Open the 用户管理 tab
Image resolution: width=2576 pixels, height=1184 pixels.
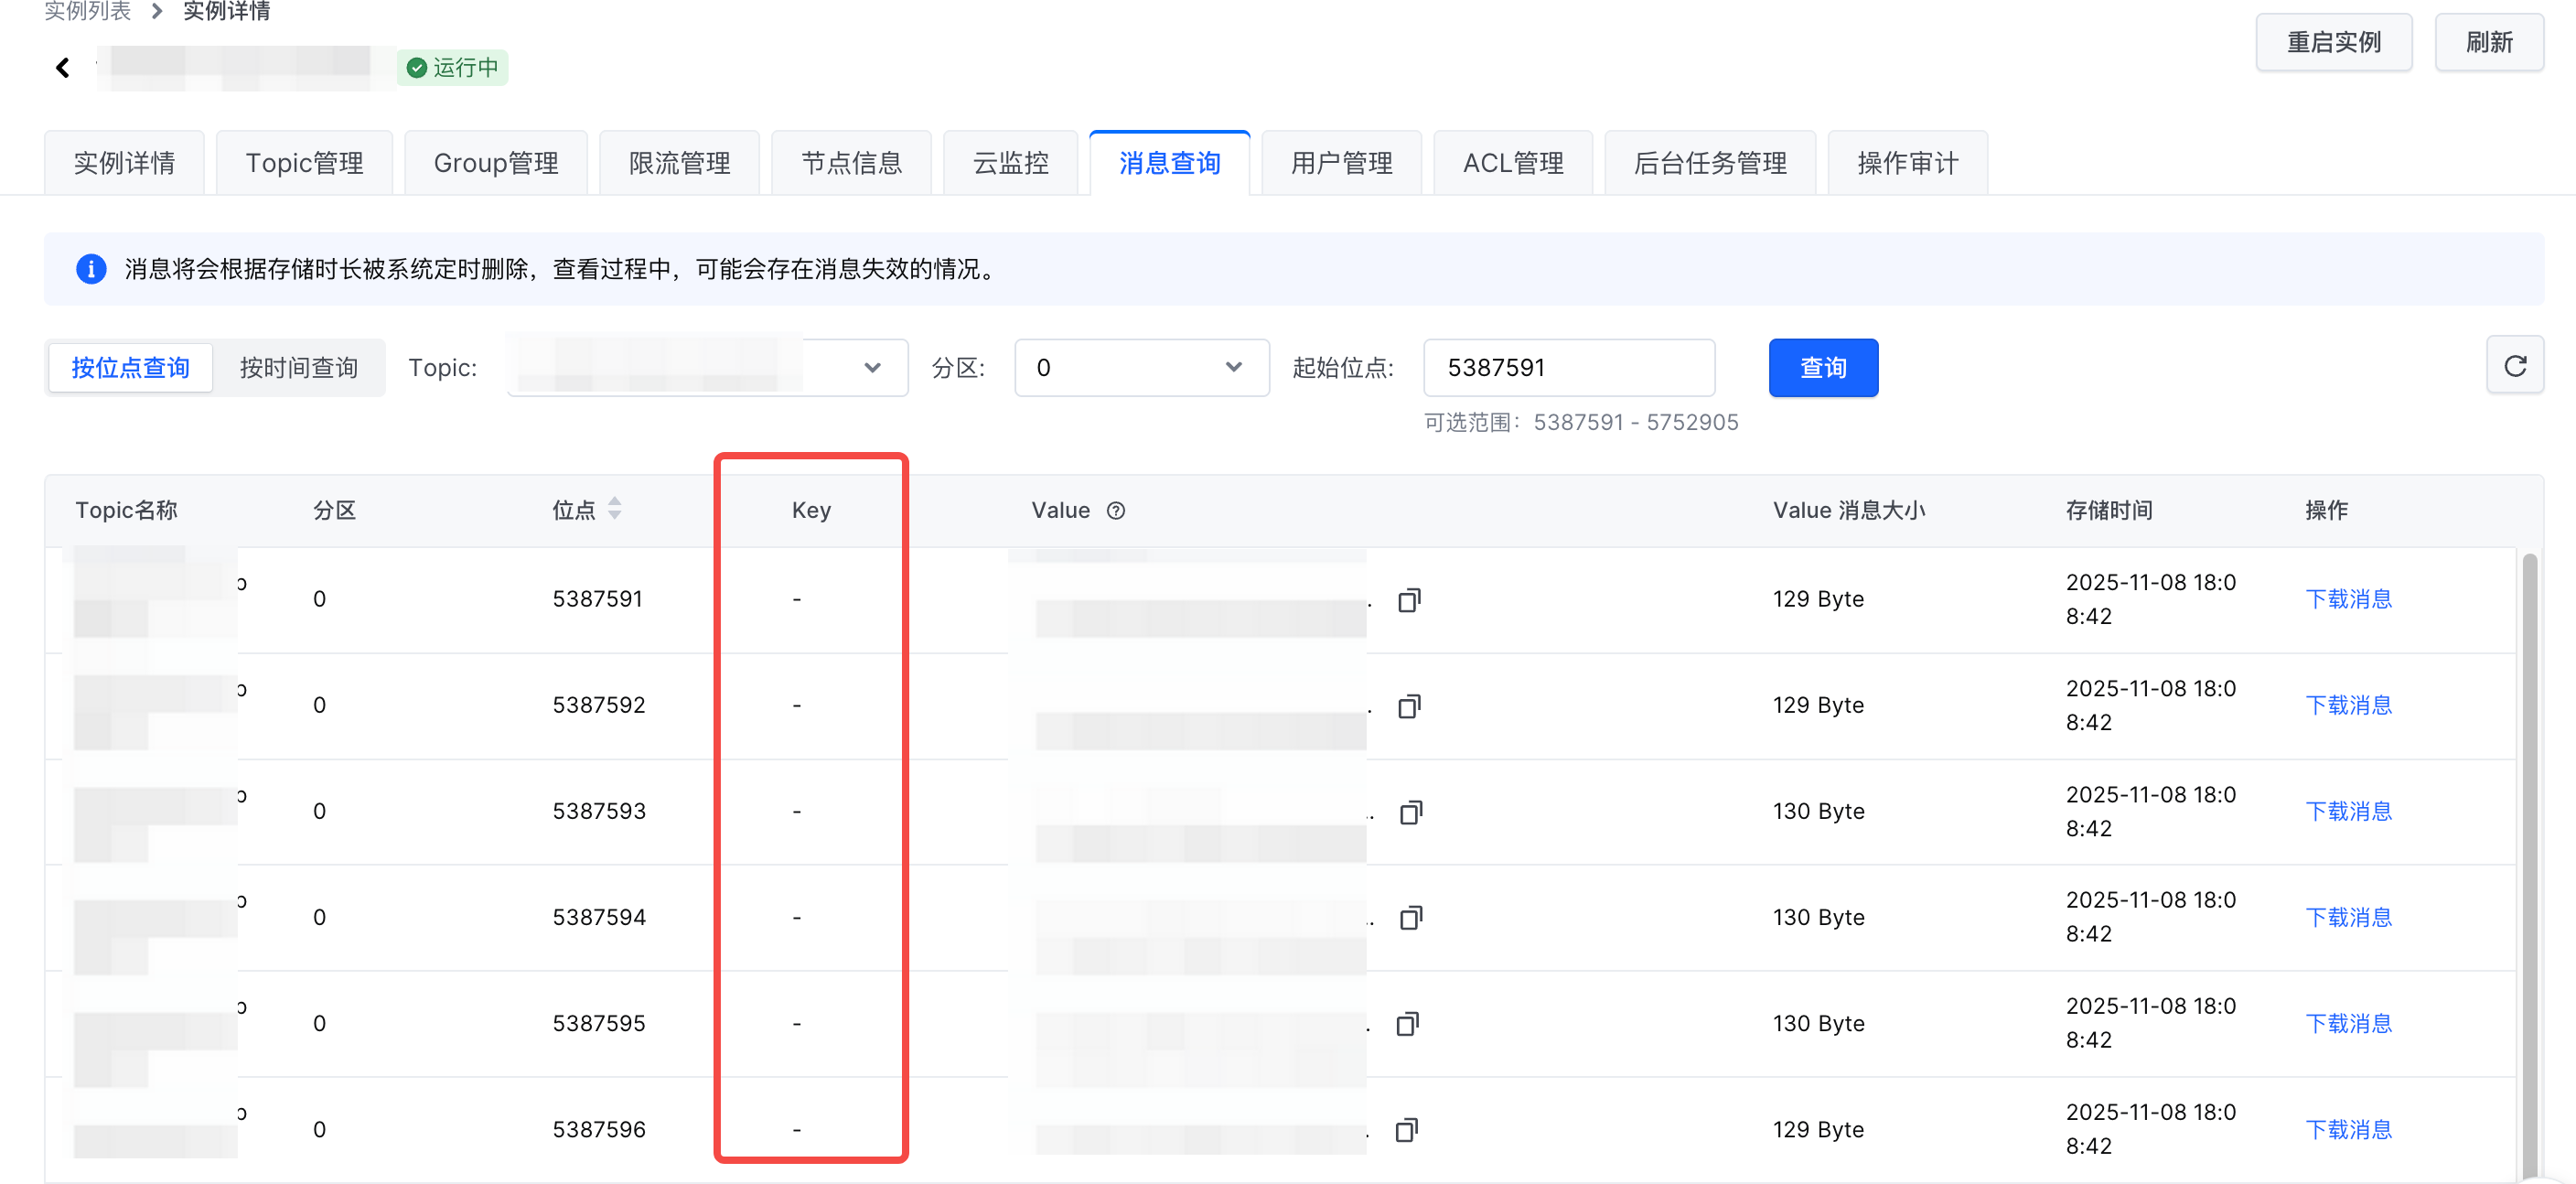coord(1341,162)
